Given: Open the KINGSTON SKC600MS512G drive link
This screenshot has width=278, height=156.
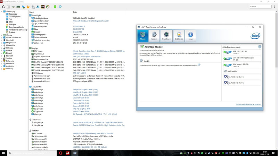Looking at the screenshot, I should [90, 147].
